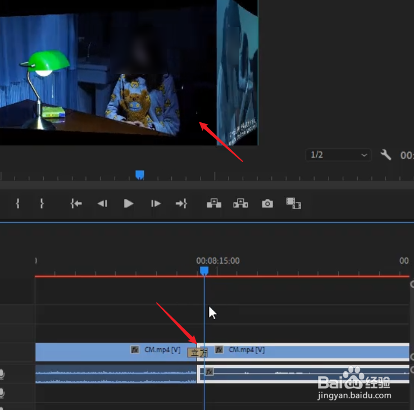Select the 立方 transition on the video track
Screen dimensions: 414x410
coord(197,353)
